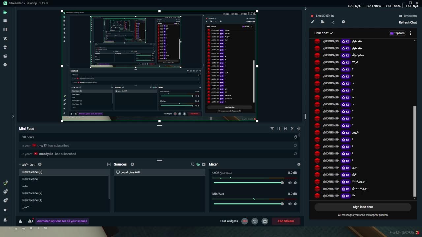Open the schedule stream calendar icon
Image resolution: width=422 pixels, height=237 pixels.
(265, 221)
